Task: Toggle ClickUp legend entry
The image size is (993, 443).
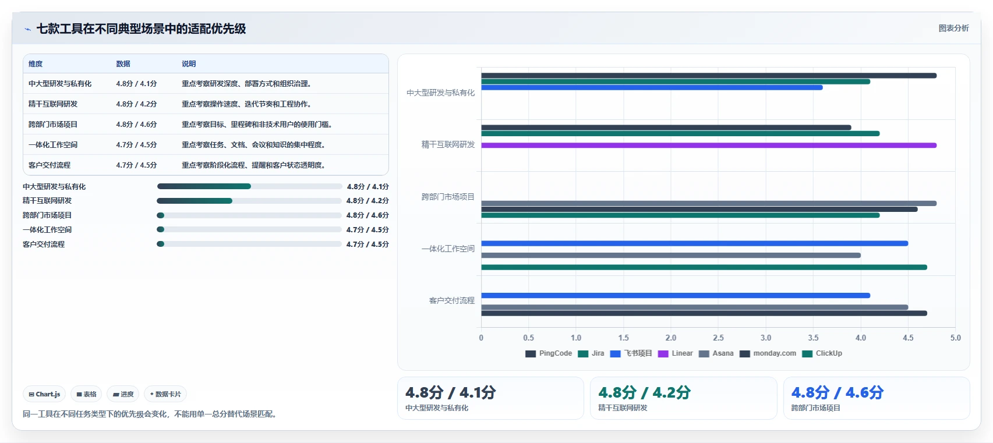Action: pyautogui.click(x=822, y=353)
